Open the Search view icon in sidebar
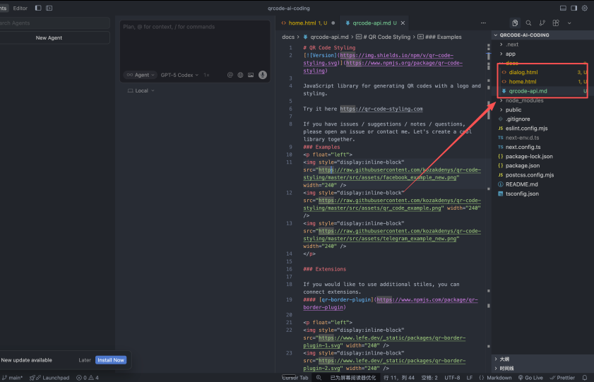This screenshot has height=382, width=594. [x=528, y=23]
